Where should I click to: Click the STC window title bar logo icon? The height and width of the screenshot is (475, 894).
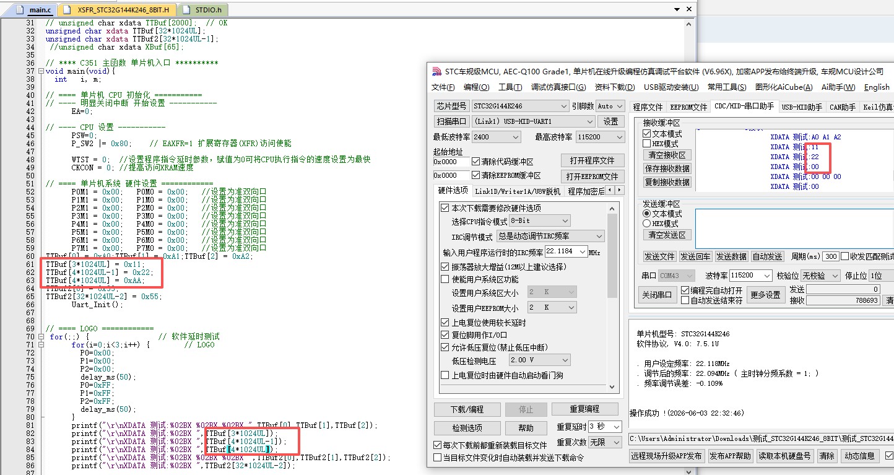coord(436,71)
